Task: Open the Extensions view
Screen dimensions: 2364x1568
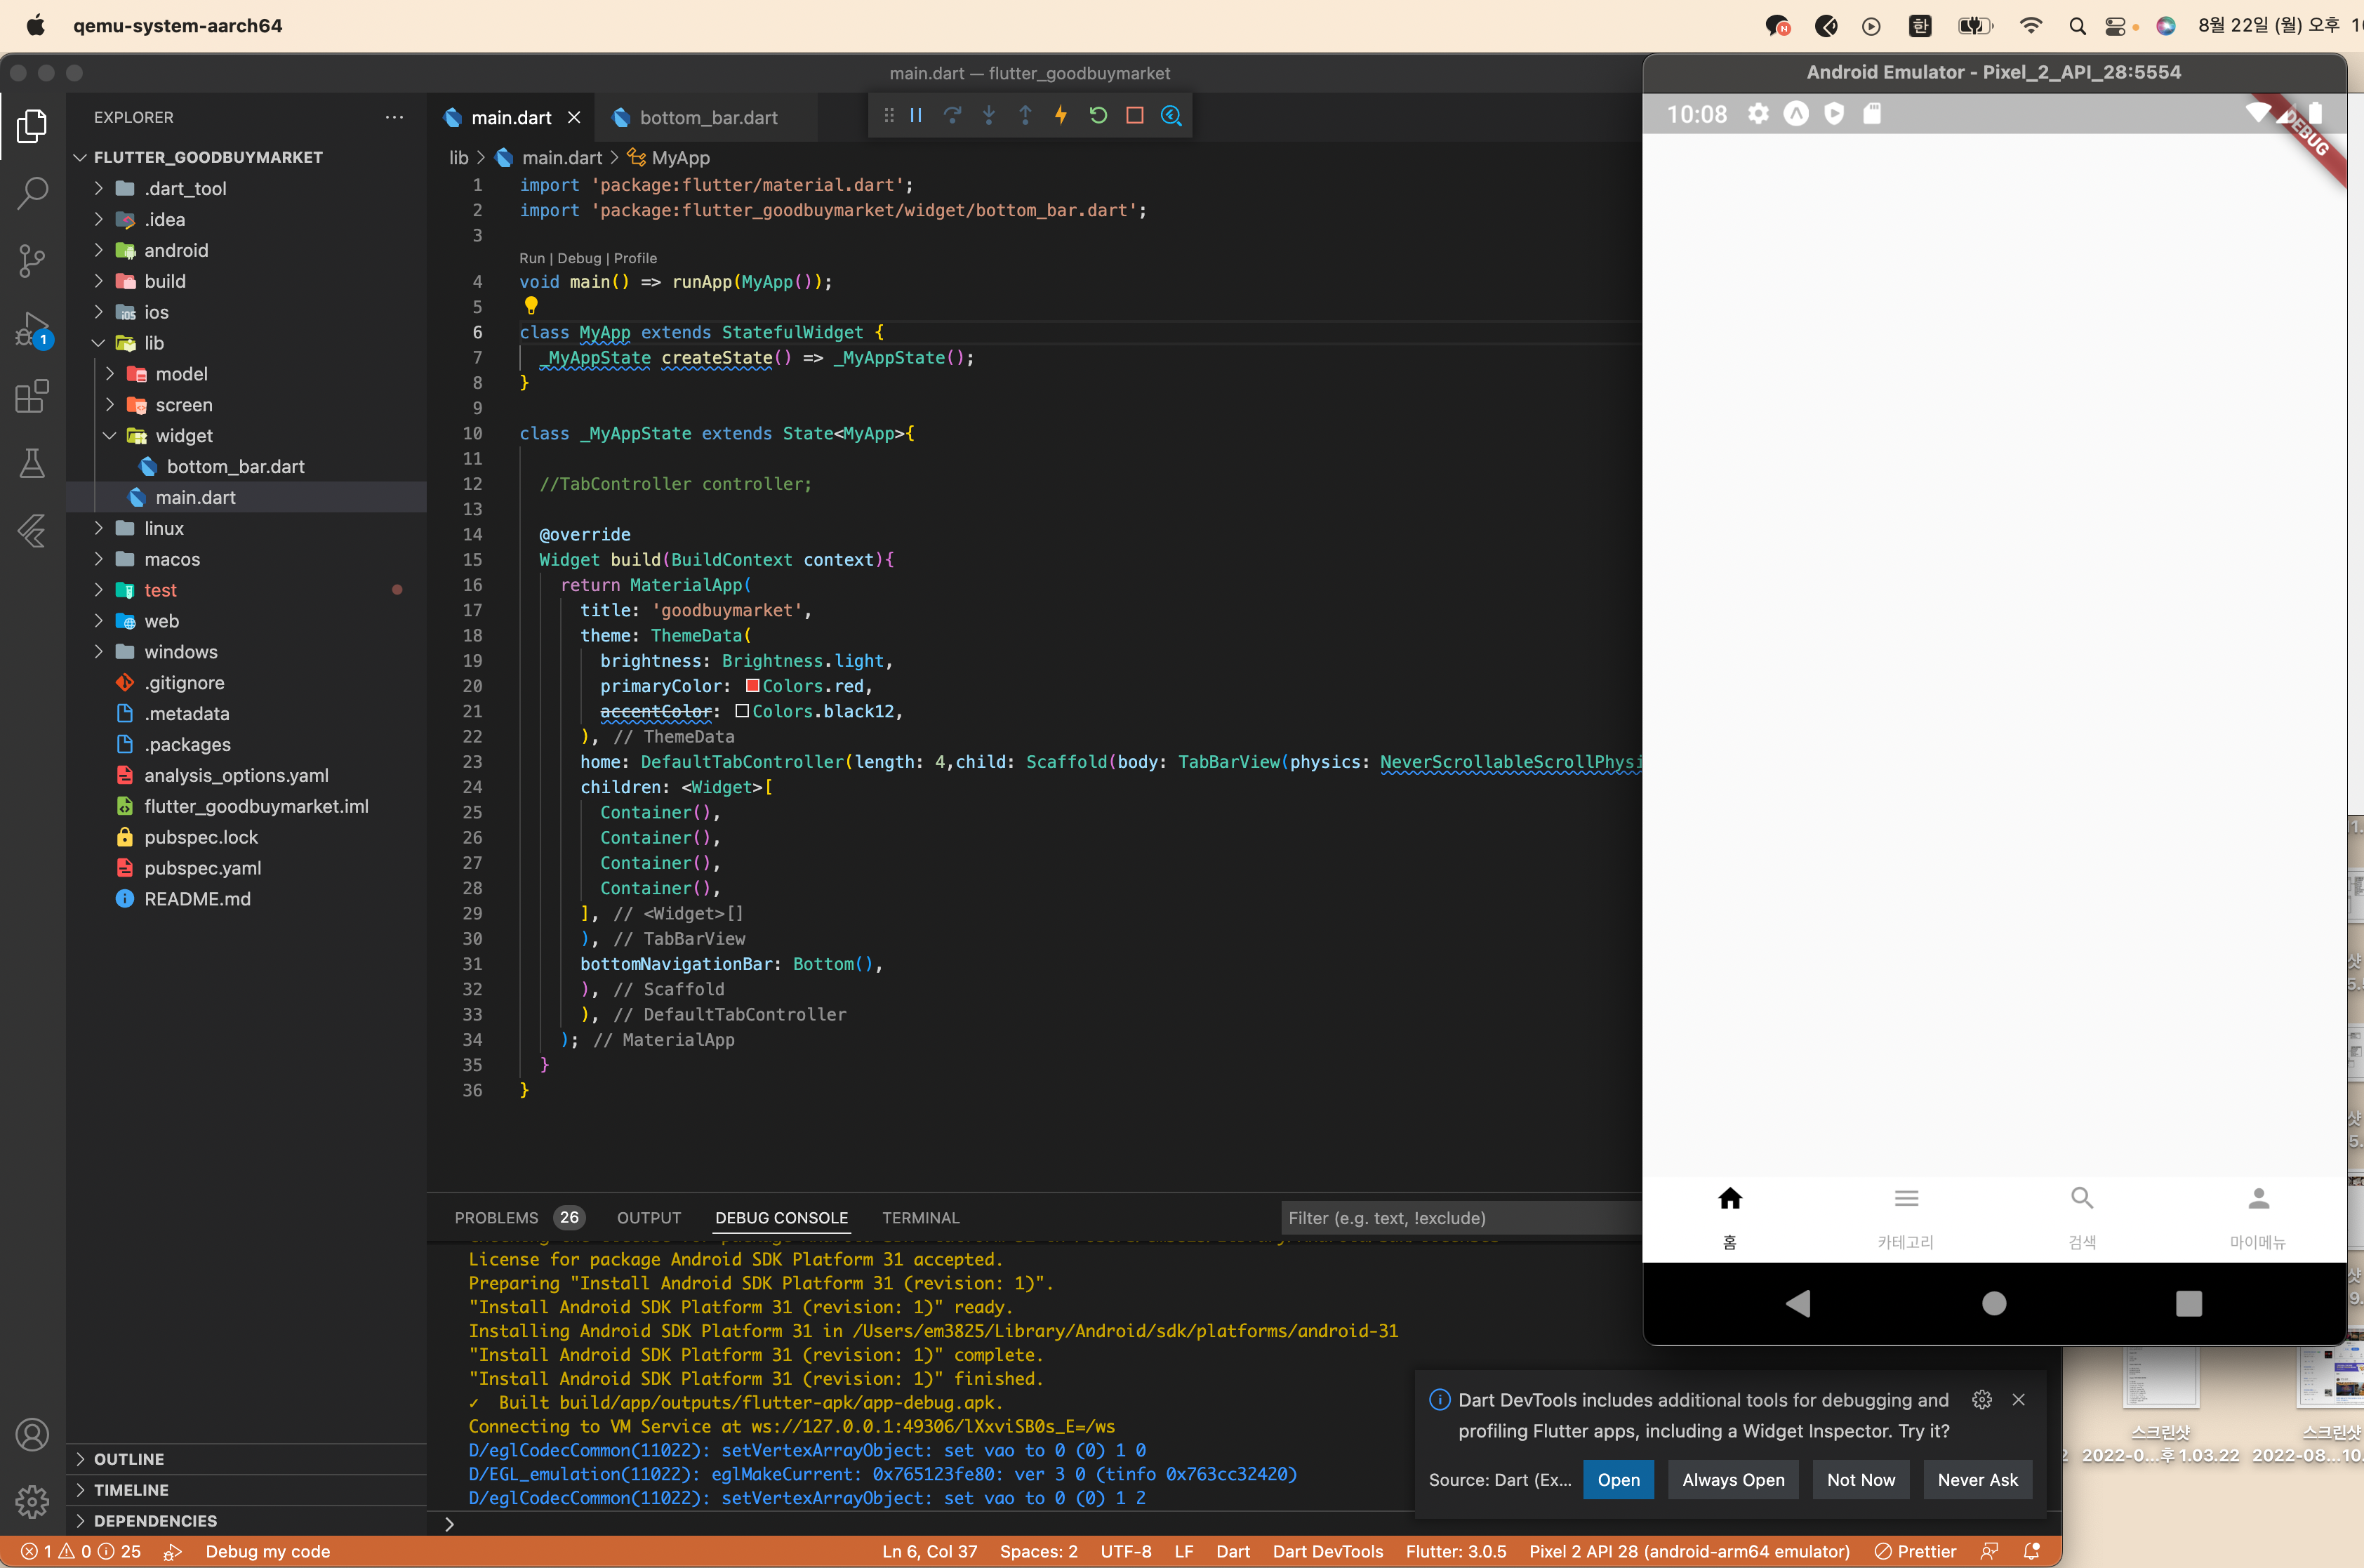Action: tap(32, 396)
